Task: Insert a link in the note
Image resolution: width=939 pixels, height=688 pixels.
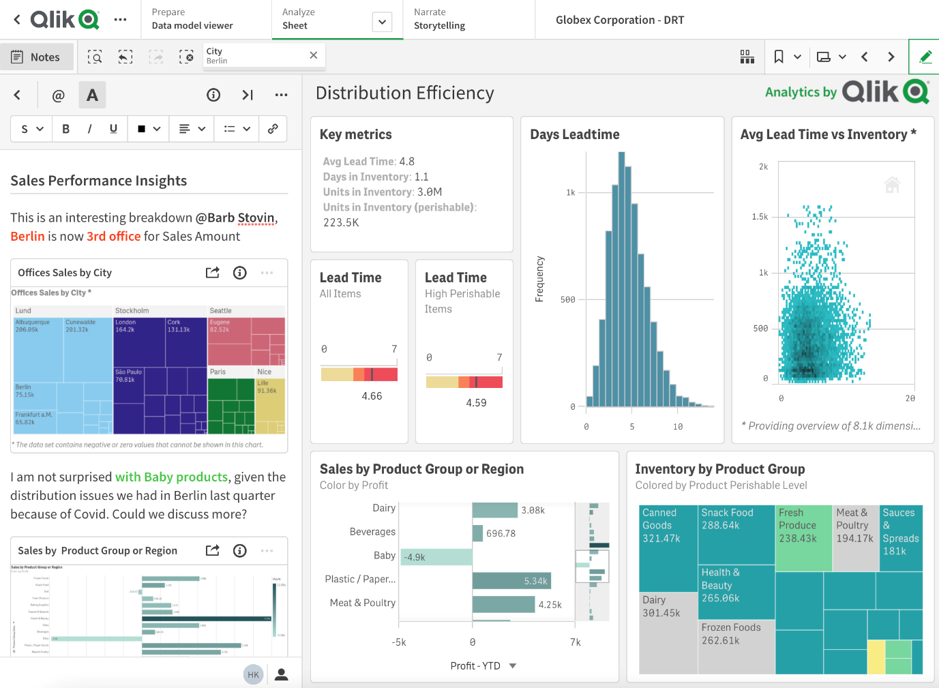Action: click(273, 128)
